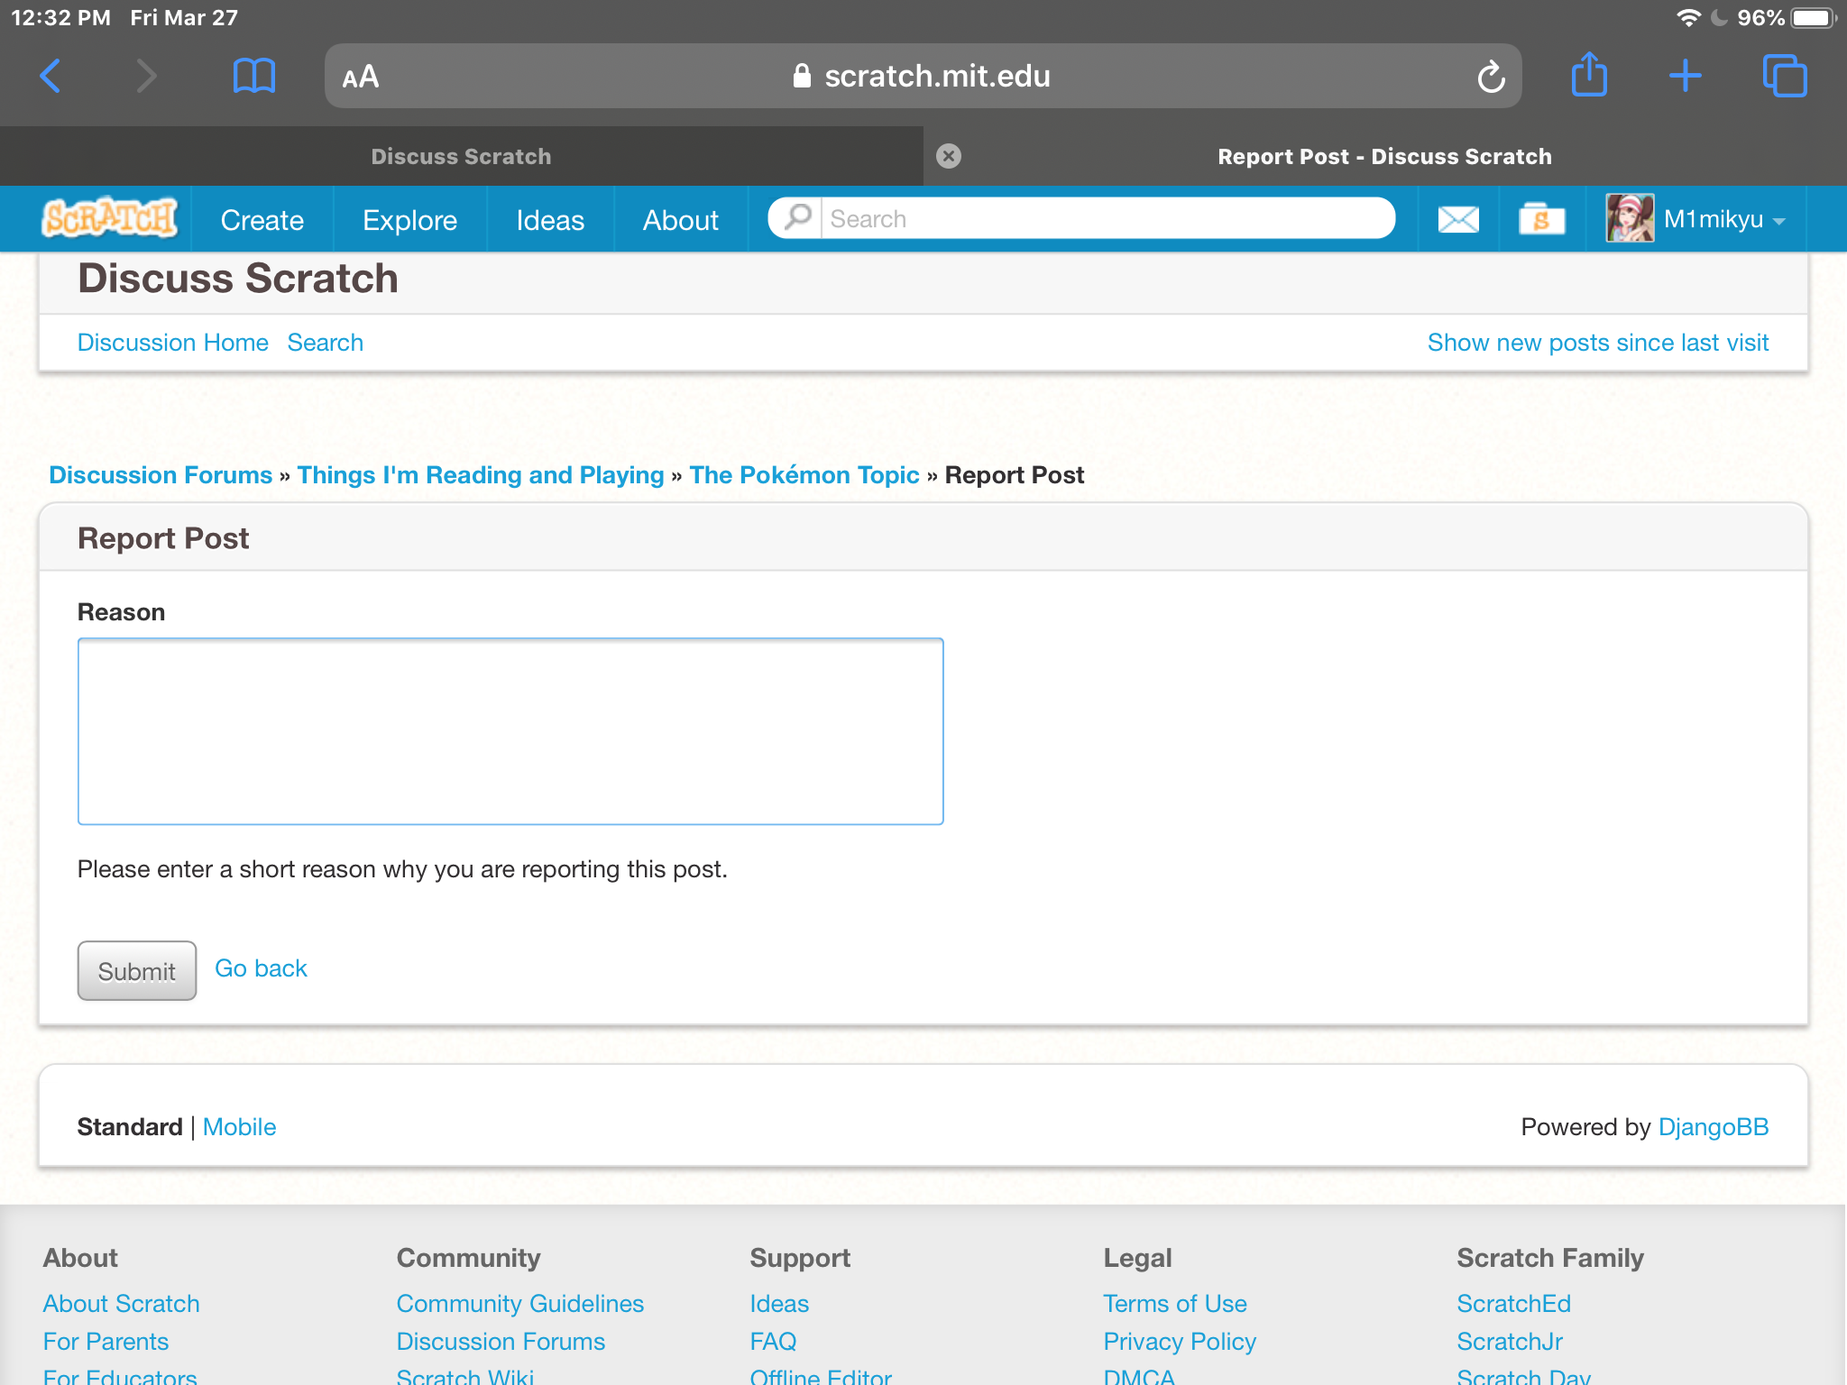Submit the post report
1847x1385 pixels.
click(x=136, y=970)
